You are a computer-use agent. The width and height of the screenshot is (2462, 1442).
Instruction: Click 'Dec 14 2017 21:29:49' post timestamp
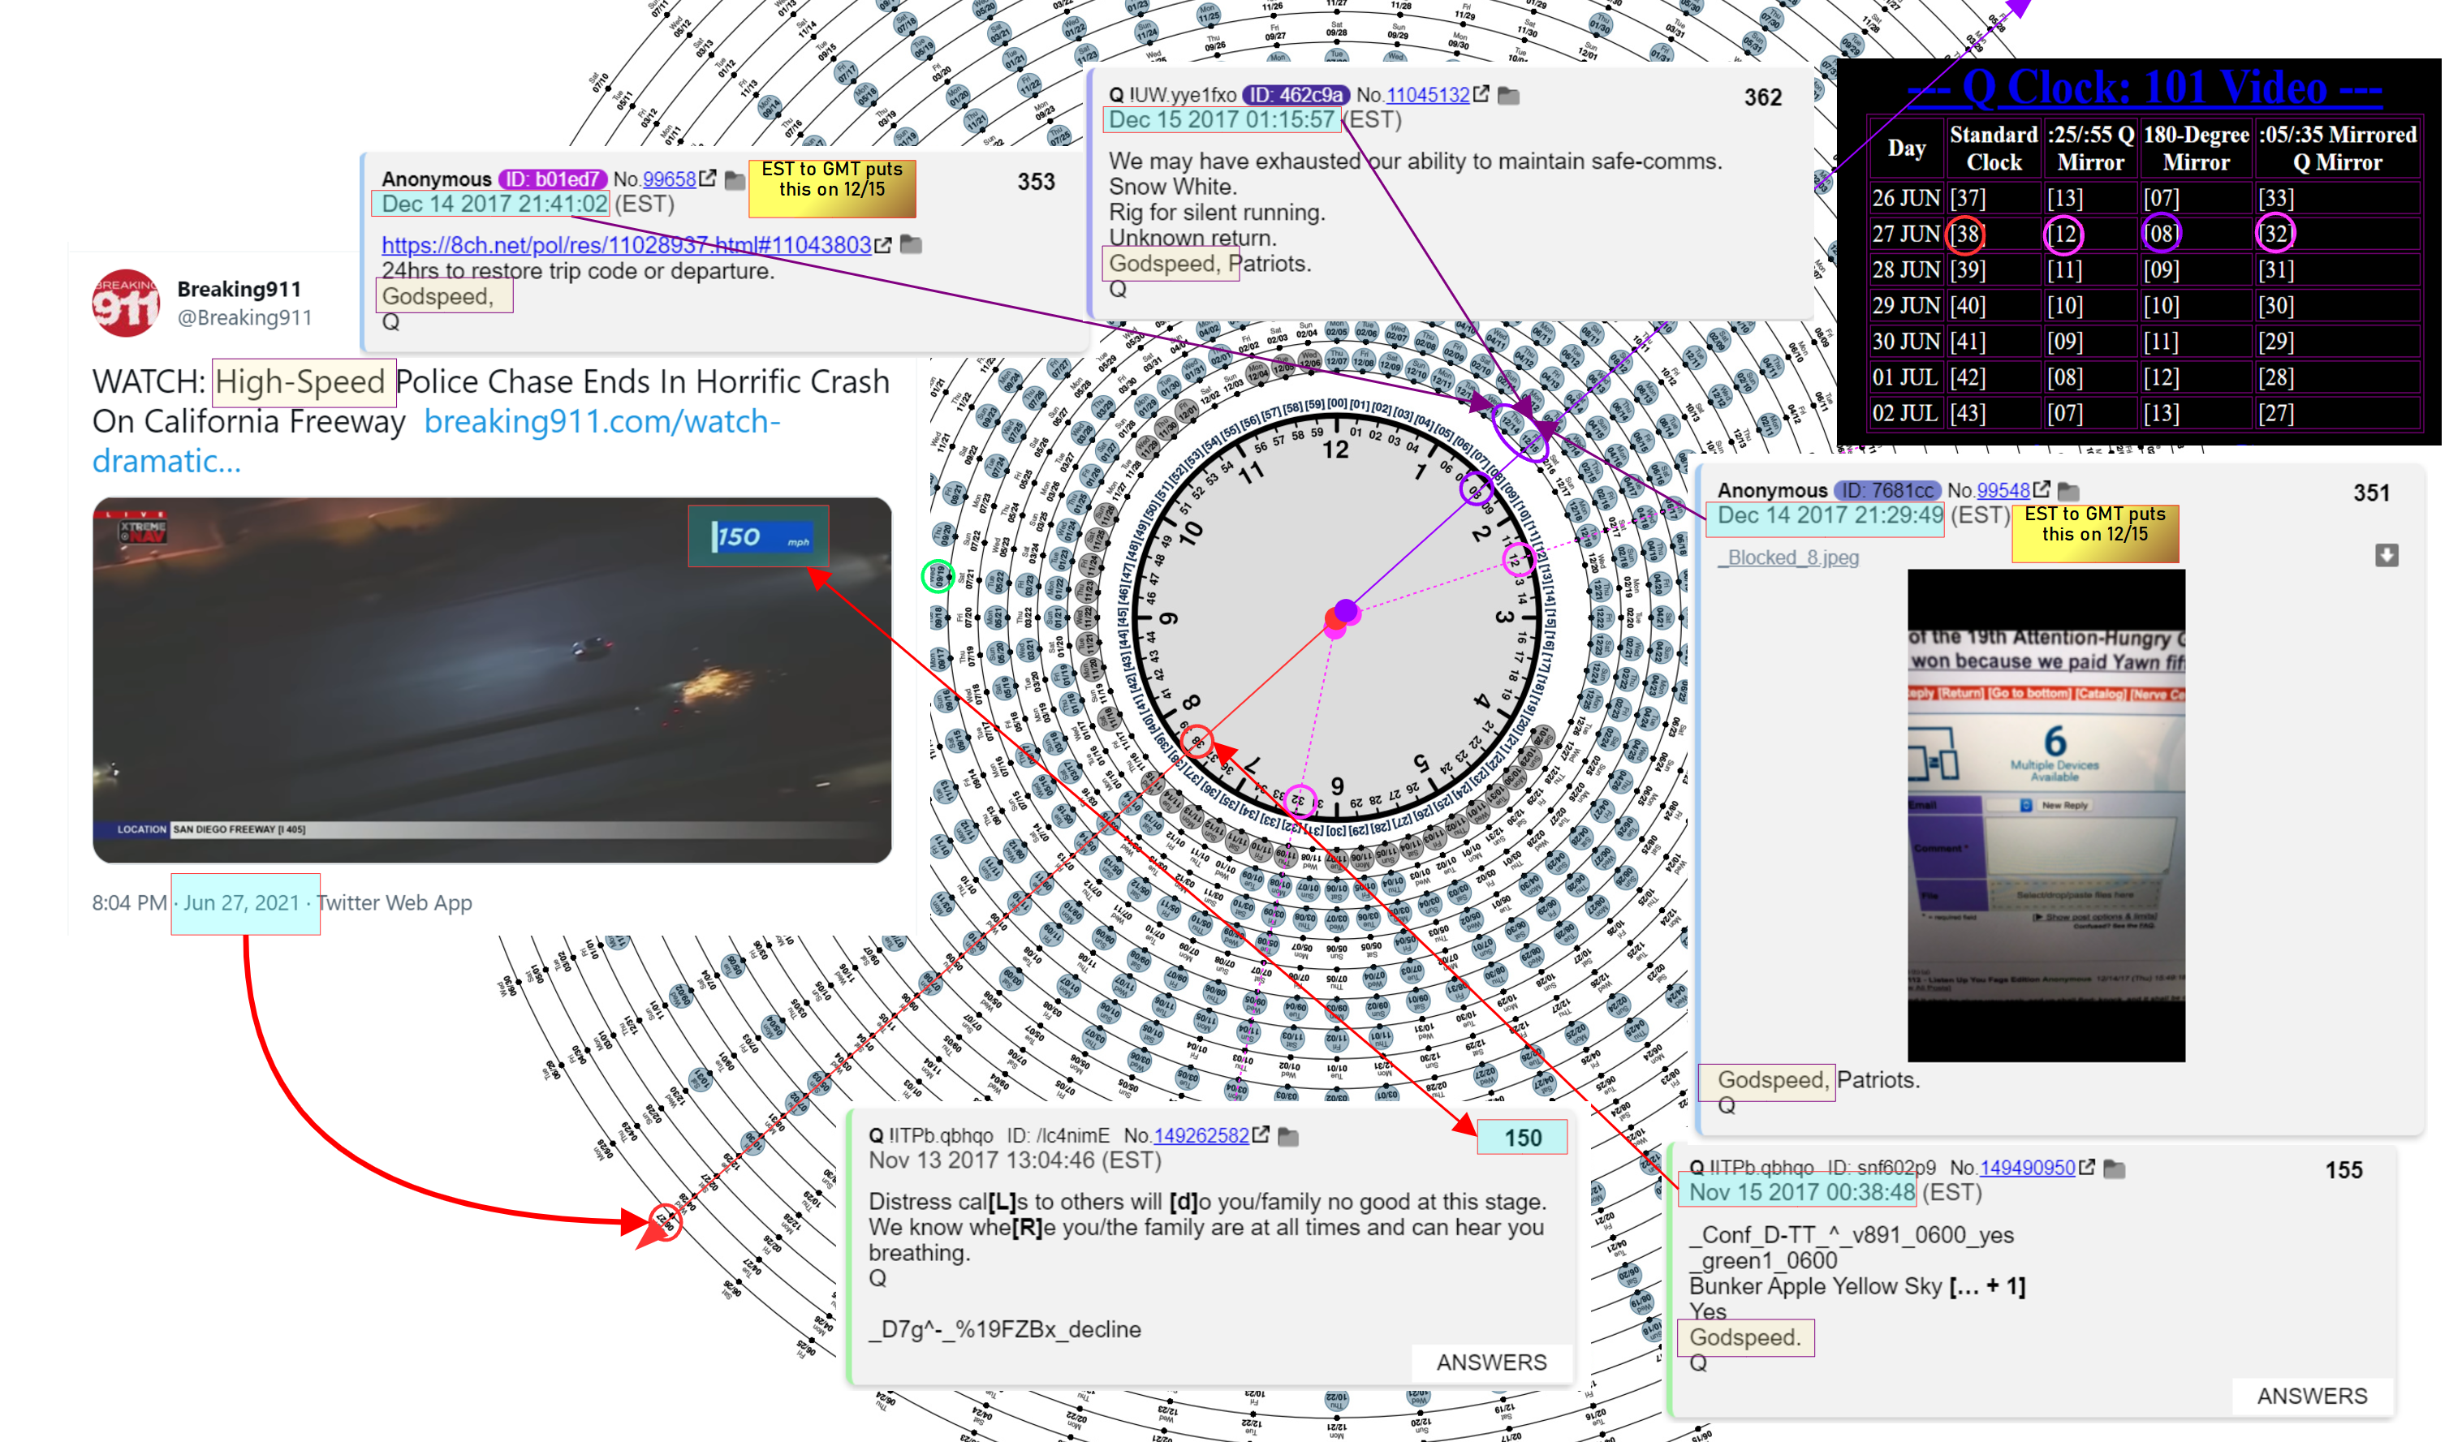coord(1830,516)
